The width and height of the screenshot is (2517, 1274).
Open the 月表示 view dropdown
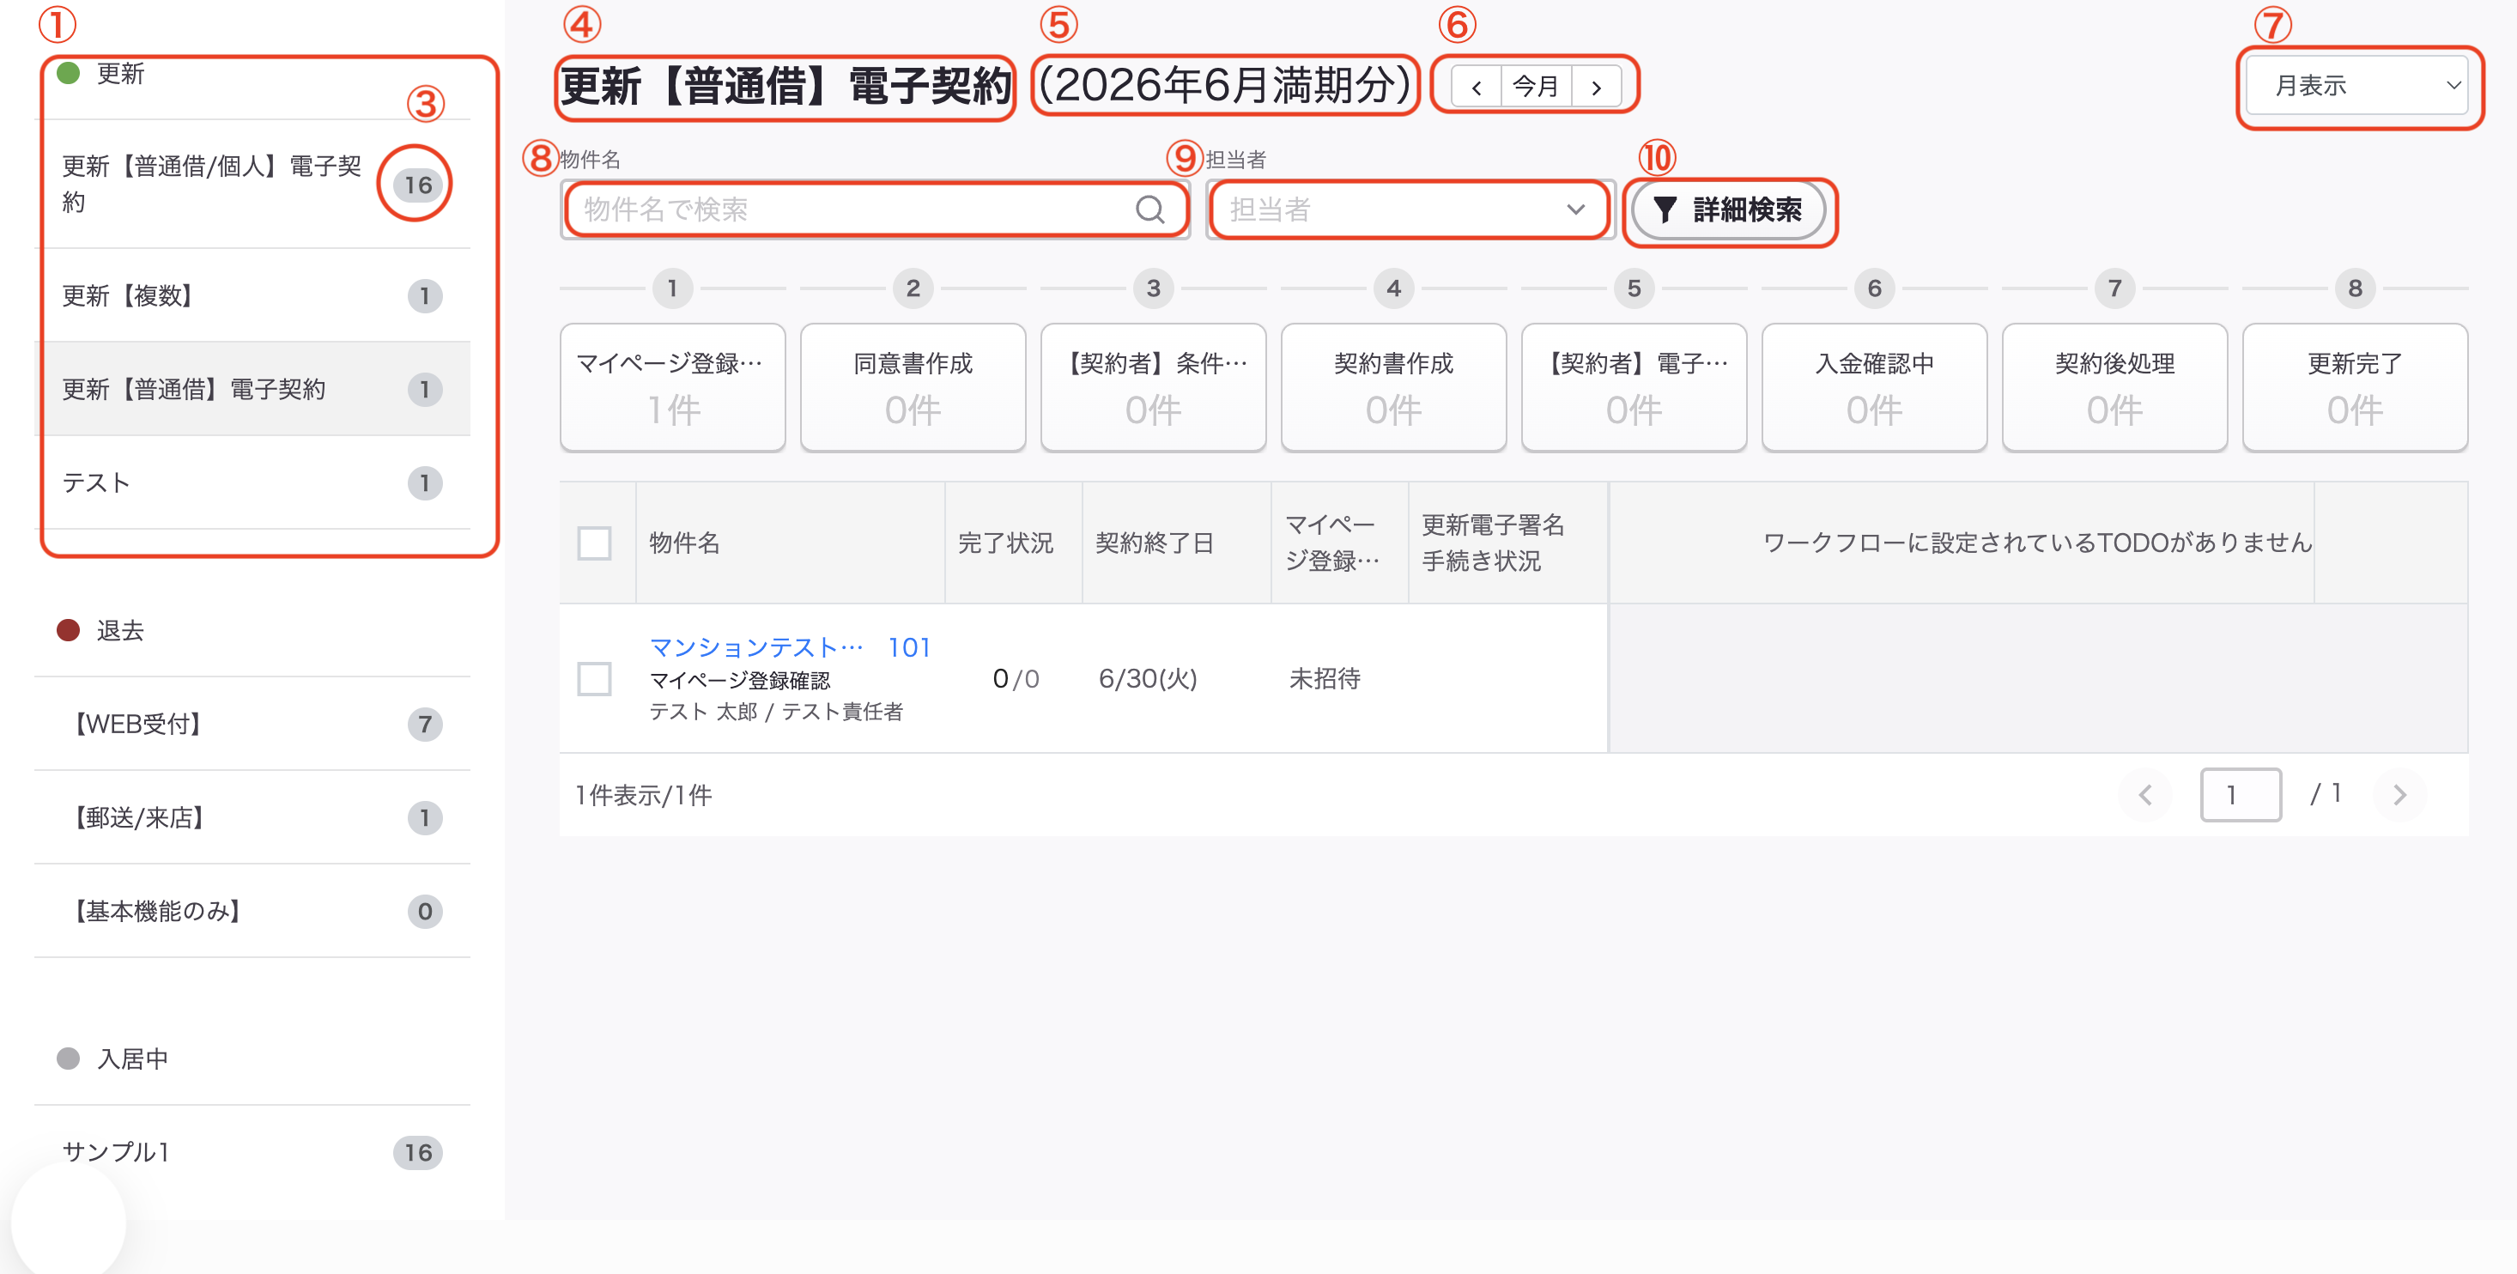pos(2357,86)
